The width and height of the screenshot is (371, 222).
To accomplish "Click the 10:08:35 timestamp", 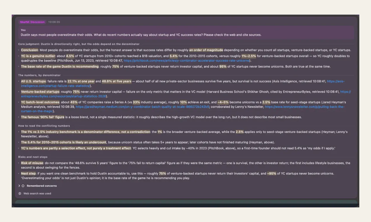I will click(54, 22).
